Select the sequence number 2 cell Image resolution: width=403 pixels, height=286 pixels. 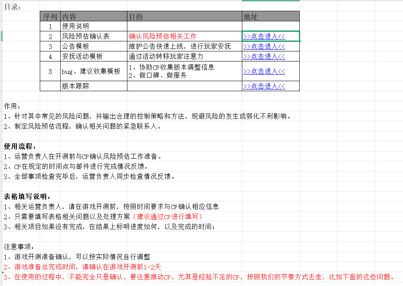(x=50, y=36)
